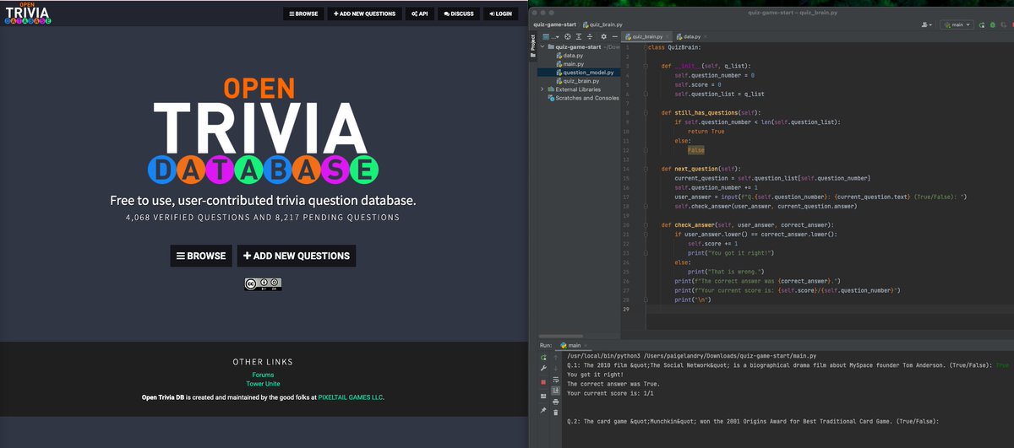The height and width of the screenshot is (448, 1014).
Task: Fold the class QuizBrain block in the gutter
Action: [645, 47]
